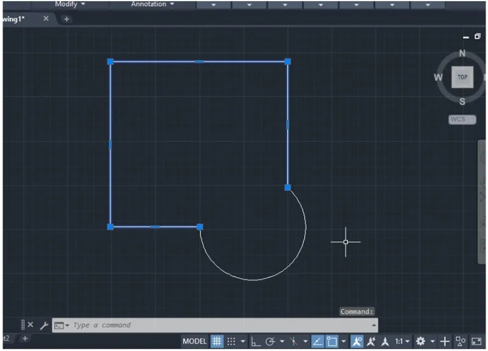Close the wing1* drawing tab

click(46, 19)
